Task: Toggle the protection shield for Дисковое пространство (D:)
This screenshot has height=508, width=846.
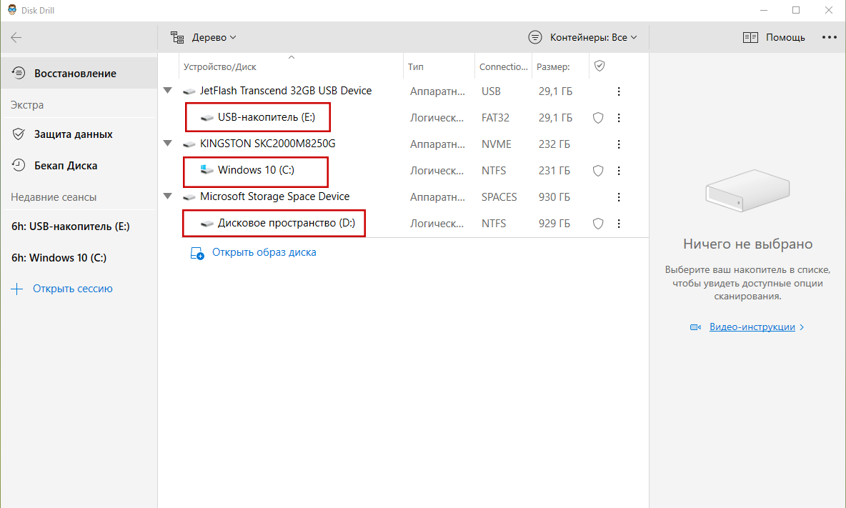Action: pyautogui.click(x=598, y=223)
